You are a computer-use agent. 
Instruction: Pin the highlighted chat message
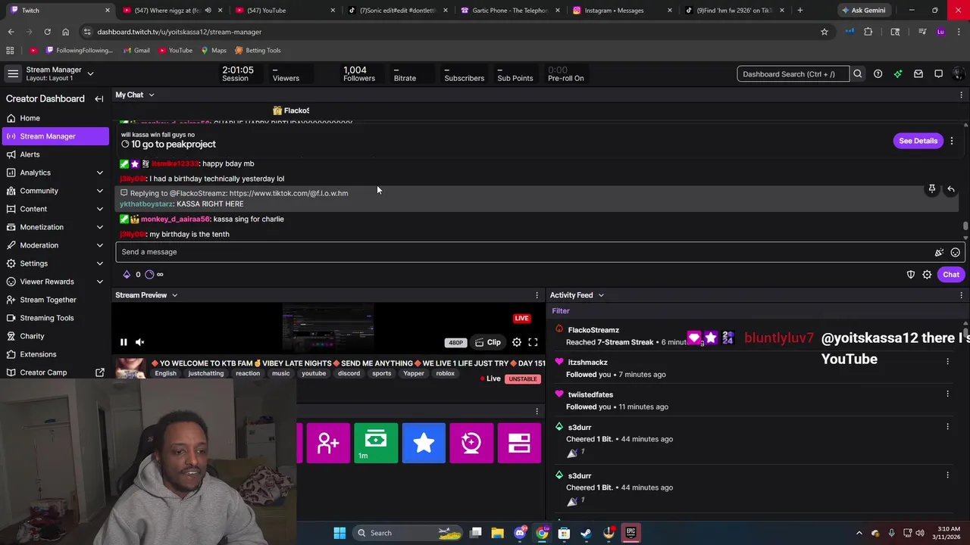coord(932,188)
